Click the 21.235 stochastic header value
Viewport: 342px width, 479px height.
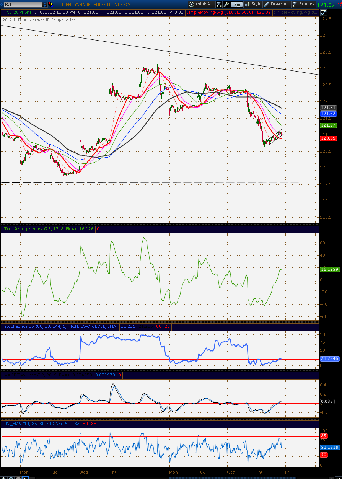pyautogui.click(x=128, y=326)
